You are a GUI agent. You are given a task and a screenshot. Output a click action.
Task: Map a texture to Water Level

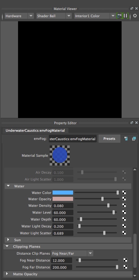pyautogui.click(x=124, y=212)
